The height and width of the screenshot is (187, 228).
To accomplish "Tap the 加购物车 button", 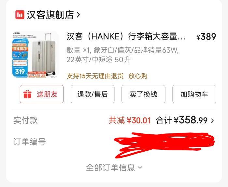I will [194, 94].
